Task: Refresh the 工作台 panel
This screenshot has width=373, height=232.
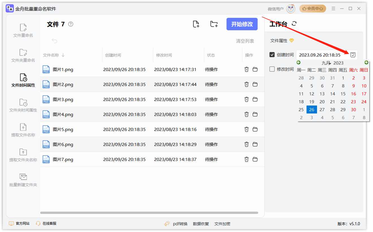Action: pyautogui.click(x=294, y=24)
